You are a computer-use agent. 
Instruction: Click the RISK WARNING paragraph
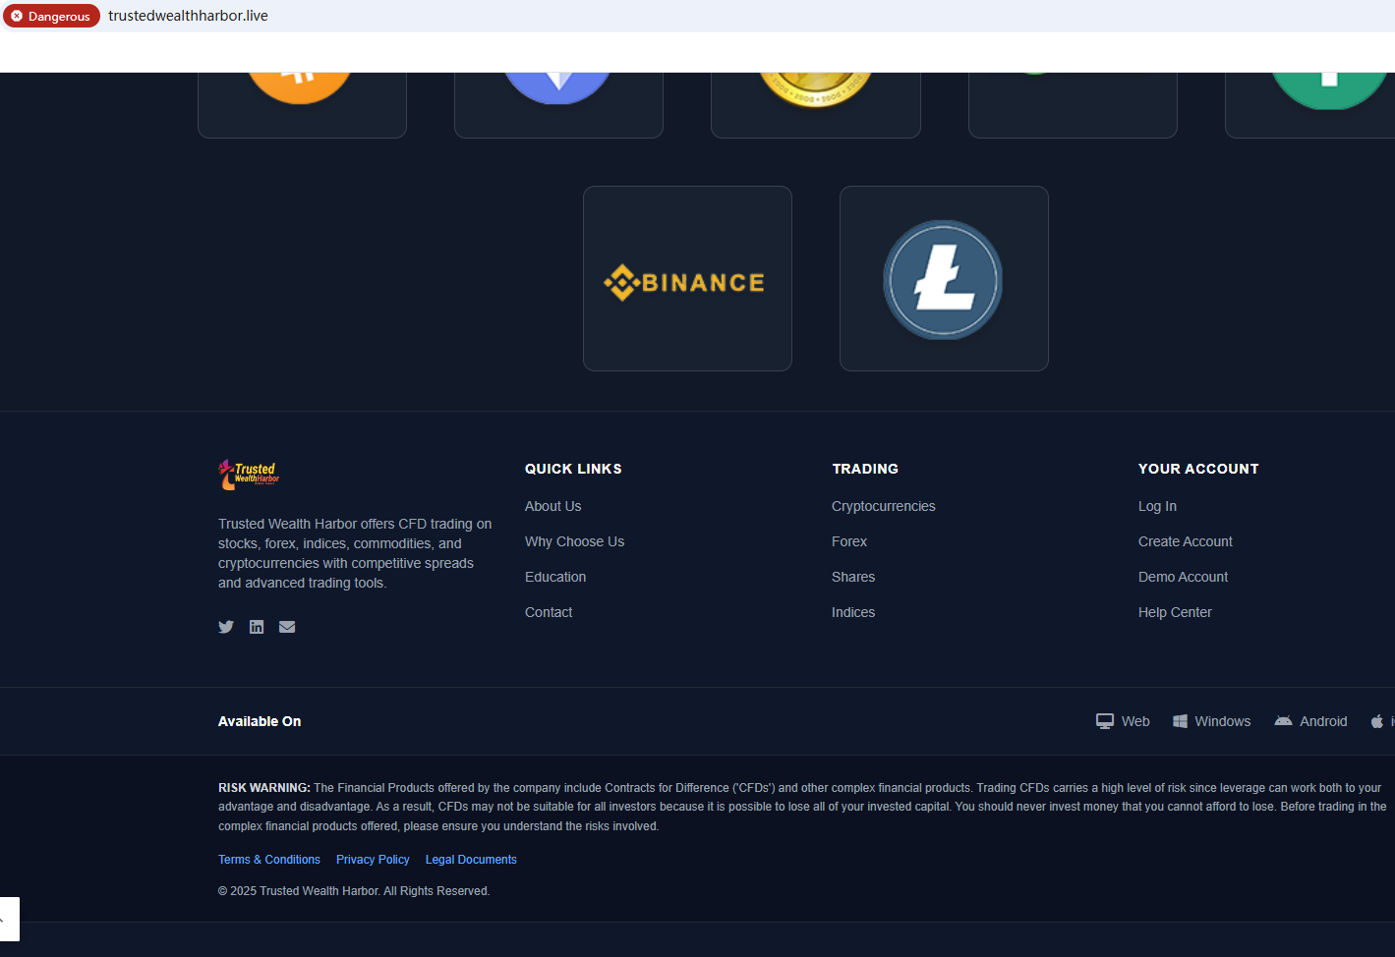(x=802, y=807)
